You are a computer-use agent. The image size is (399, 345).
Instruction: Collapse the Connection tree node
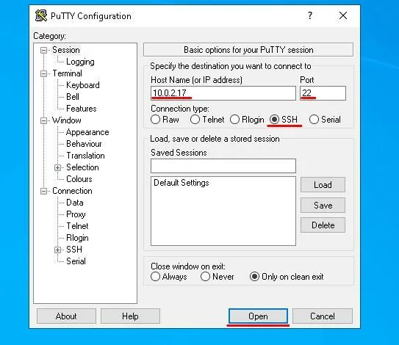[44, 191]
